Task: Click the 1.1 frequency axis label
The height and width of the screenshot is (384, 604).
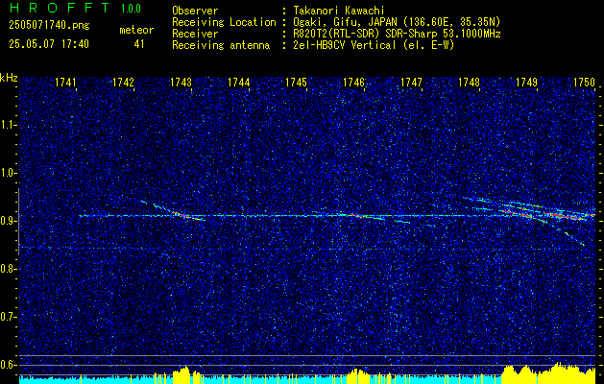Action: [9, 125]
